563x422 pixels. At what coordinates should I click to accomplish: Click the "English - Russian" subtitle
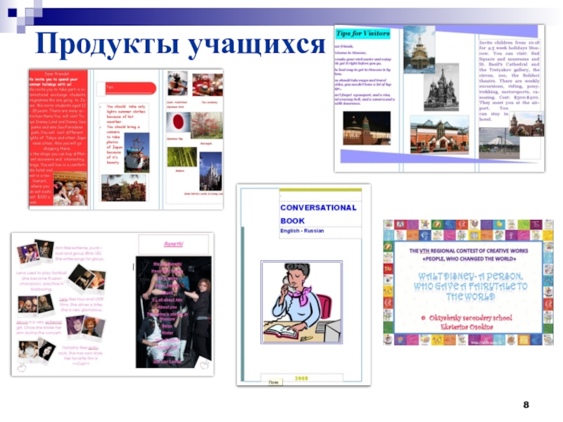[302, 231]
